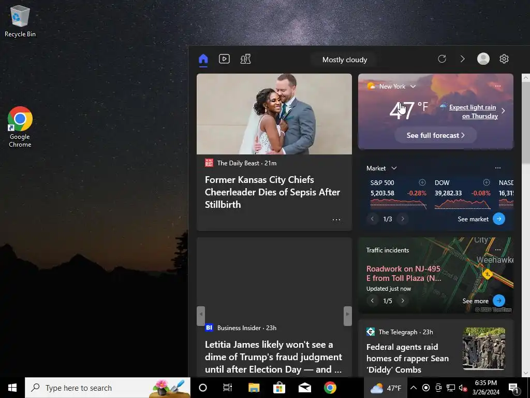
Task: Open Market card more options
Action: pyautogui.click(x=497, y=168)
